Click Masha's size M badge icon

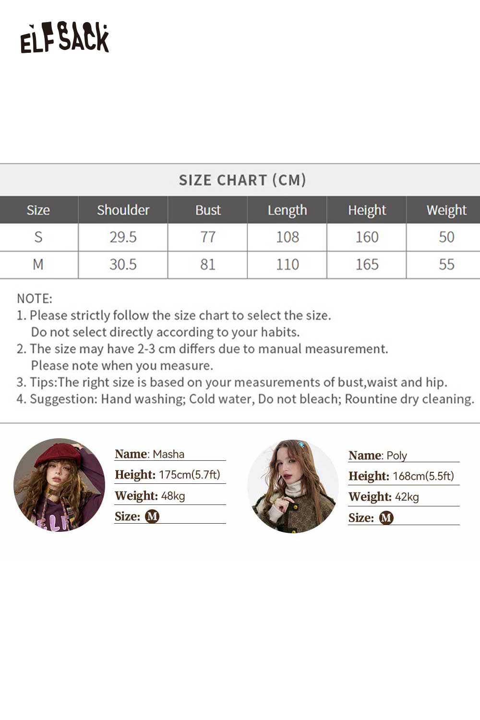152,516
